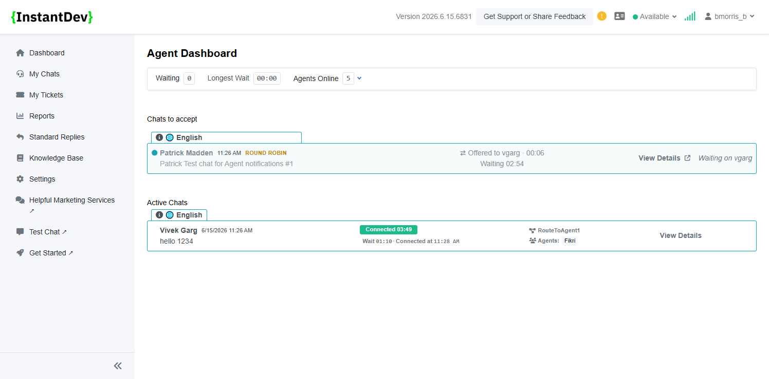Click the Standard Replies reply-arrow icon
The image size is (769, 379).
click(20, 137)
